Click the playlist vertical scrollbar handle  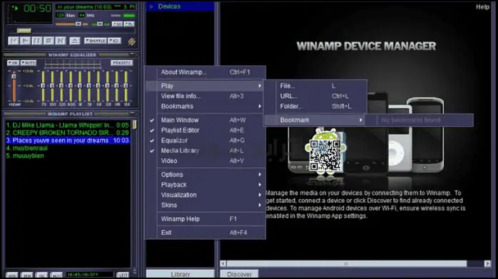(x=135, y=125)
